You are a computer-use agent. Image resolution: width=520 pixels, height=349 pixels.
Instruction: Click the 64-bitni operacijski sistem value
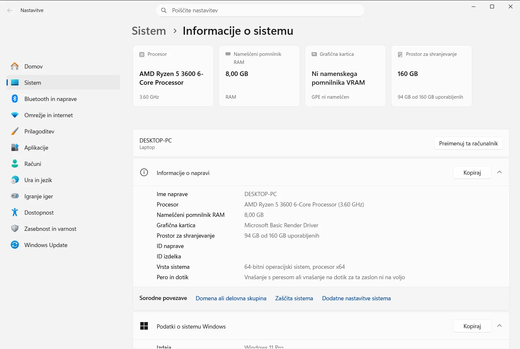click(294, 267)
